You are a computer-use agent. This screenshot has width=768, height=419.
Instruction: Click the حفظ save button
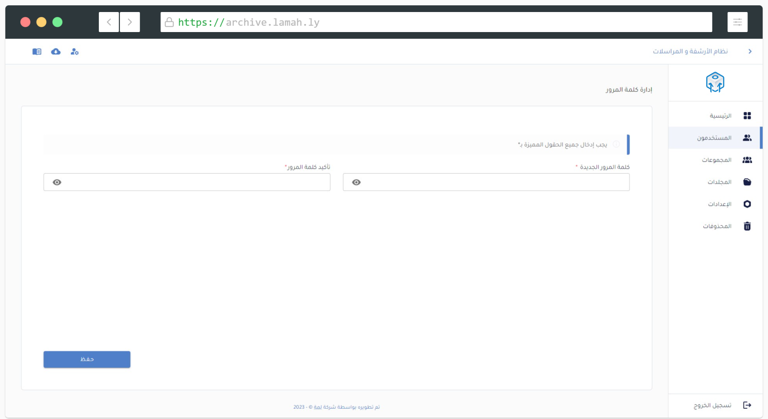click(x=87, y=359)
